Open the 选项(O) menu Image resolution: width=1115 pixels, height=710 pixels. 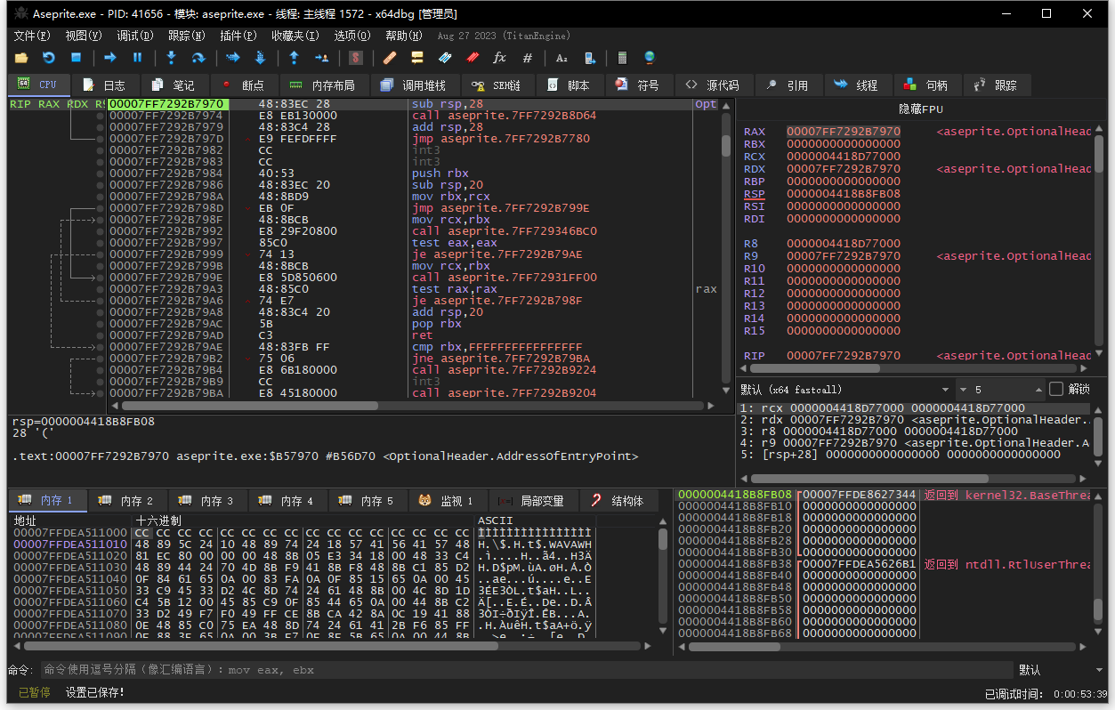tap(351, 36)
